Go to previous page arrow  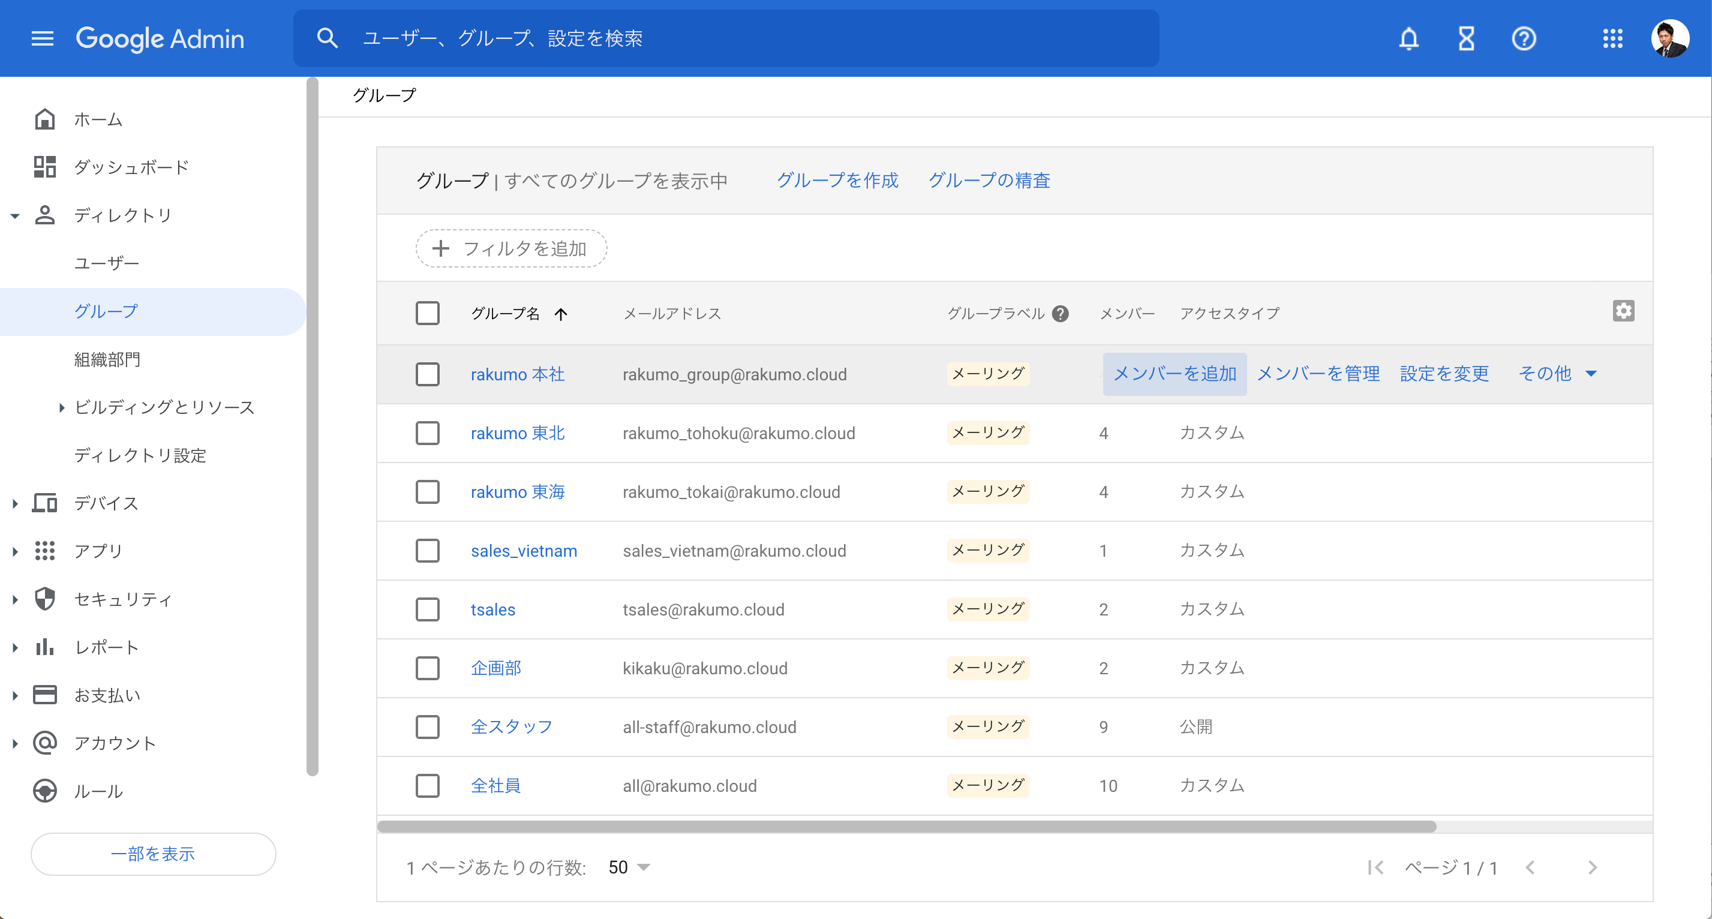click(x=1530, y=867)
